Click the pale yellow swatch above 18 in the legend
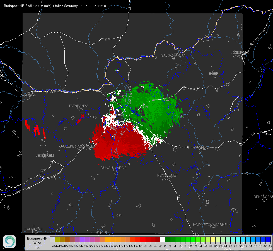This screenshot has width=273, height=251. [213, 239]
